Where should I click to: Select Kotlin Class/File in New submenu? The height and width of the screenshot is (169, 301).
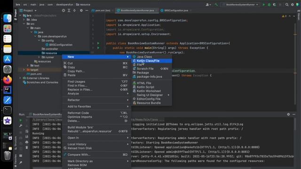[x=151, y=61]
